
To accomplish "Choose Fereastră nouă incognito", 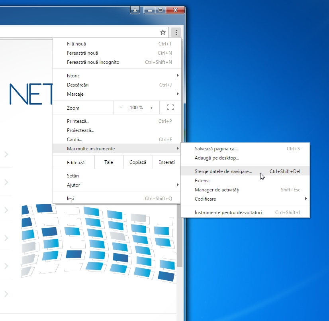I will (93, 62).
